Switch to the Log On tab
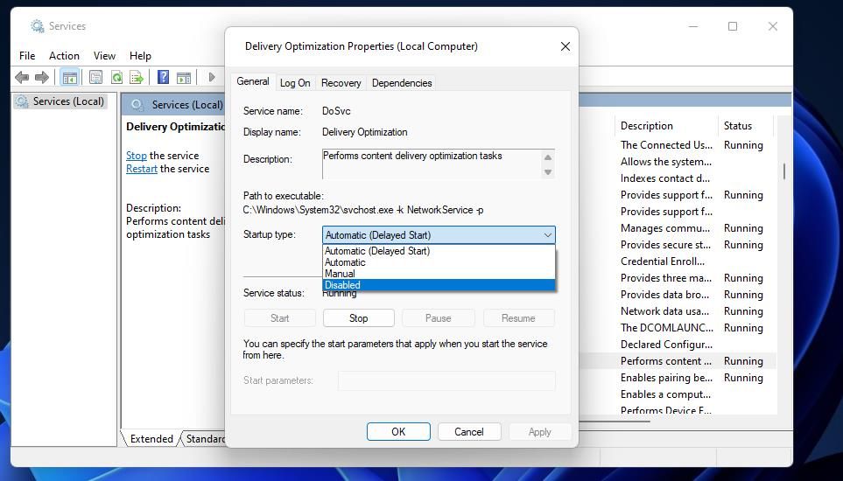 (x=295, y=83)
